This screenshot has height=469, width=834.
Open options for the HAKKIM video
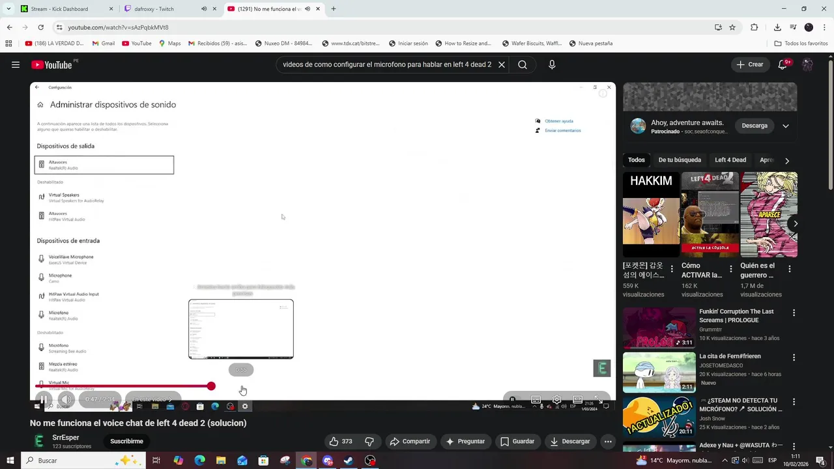click(x=672, y=269)
